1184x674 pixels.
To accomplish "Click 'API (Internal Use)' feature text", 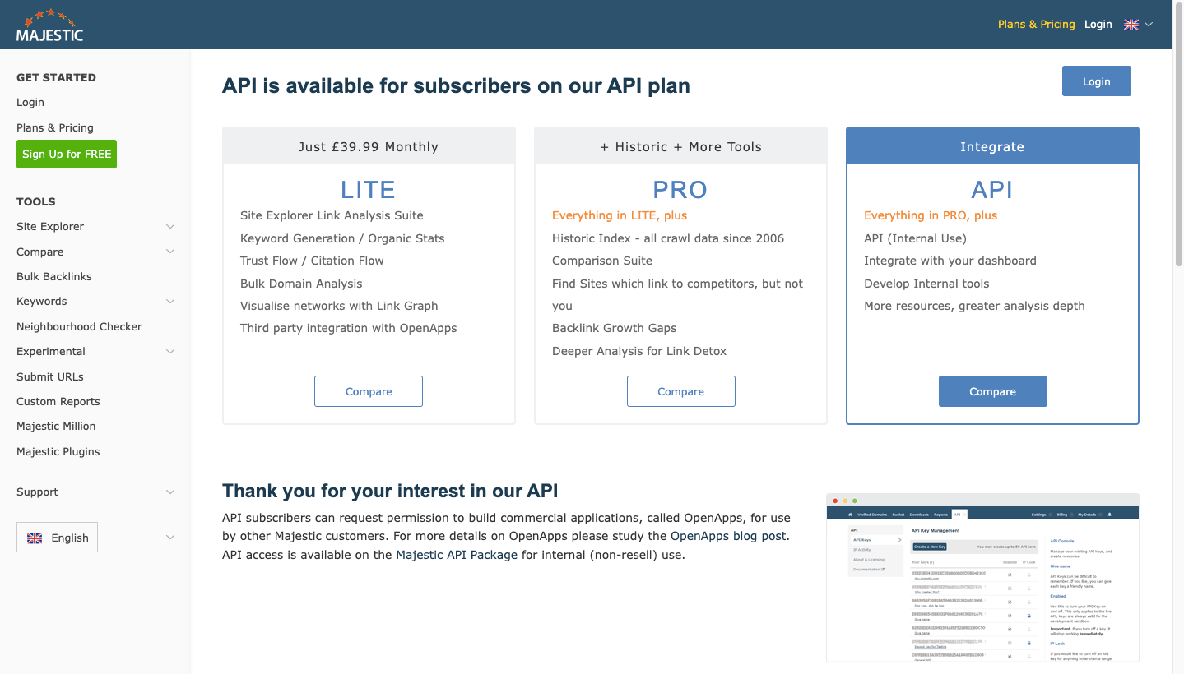I will (915, 238).
